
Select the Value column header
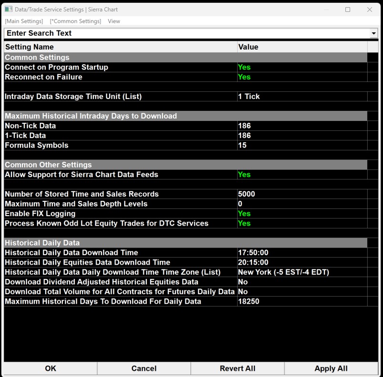pos(302,47)
